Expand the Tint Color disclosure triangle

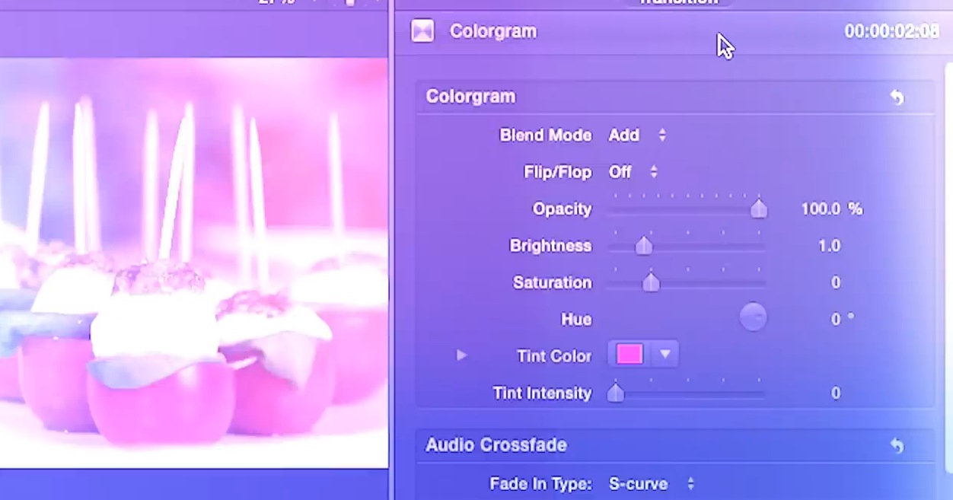click(461, 355)
